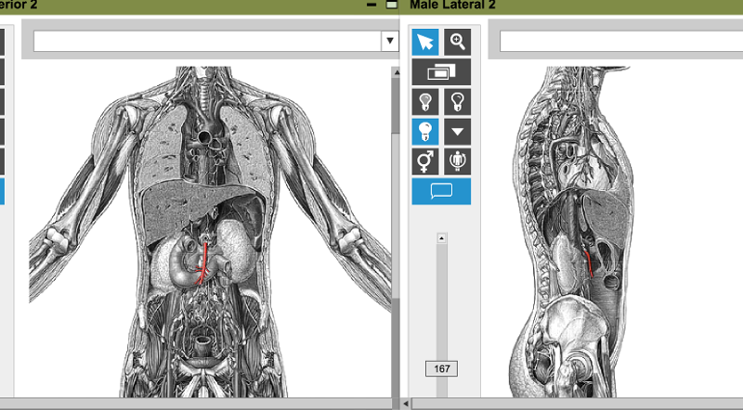Image resolution: width=743 pixels, height=410 pixels.
Task: Click the Male Lateral 2 panel title
Action: [453, 6]
